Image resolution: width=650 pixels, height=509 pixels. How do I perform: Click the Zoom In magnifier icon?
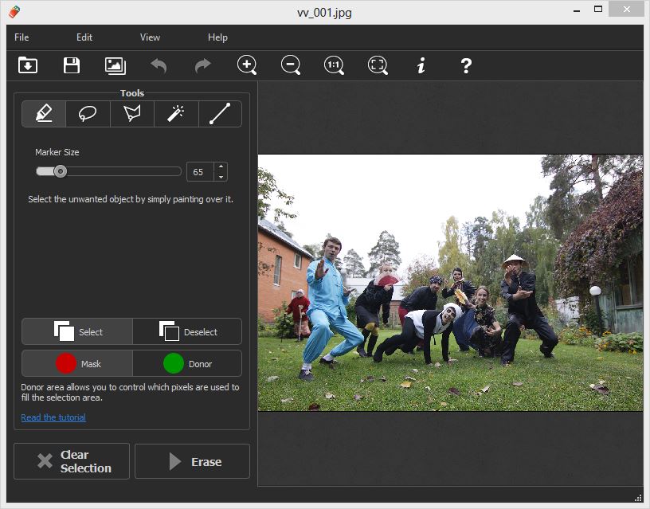click(x=247, y=65)
